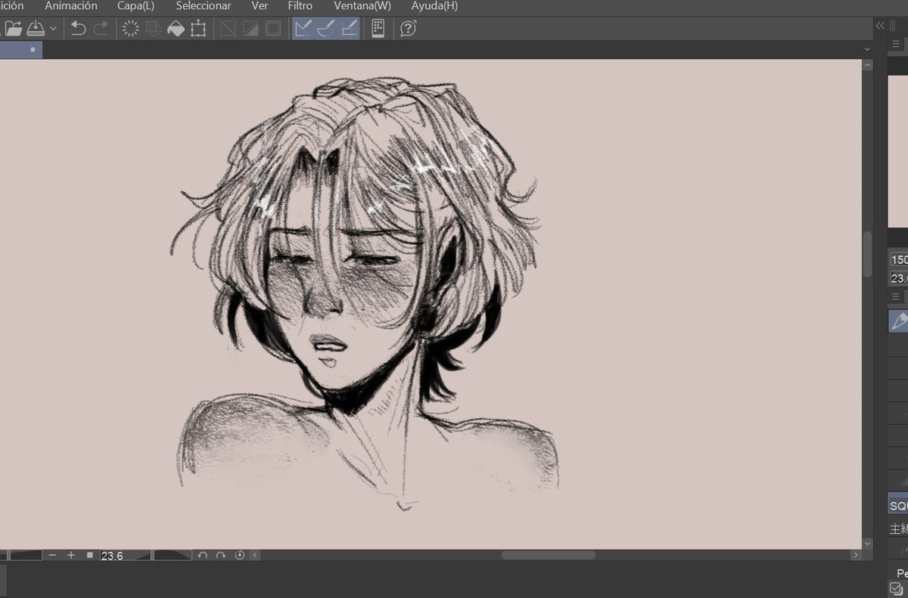The width and height of the screenshot is (908, 598).
Task: Toggle Snap to Special Ruler
Action: point(326,29)
